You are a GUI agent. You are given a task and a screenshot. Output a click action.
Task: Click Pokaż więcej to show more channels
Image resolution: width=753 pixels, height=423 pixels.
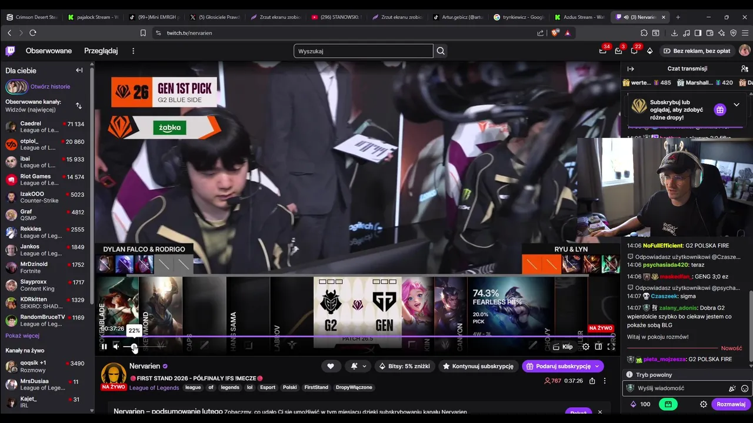coord(22,336)
